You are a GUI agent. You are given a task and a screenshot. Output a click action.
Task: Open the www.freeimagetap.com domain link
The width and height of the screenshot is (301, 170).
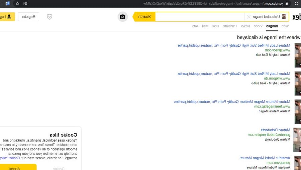[x=272, y=106]
